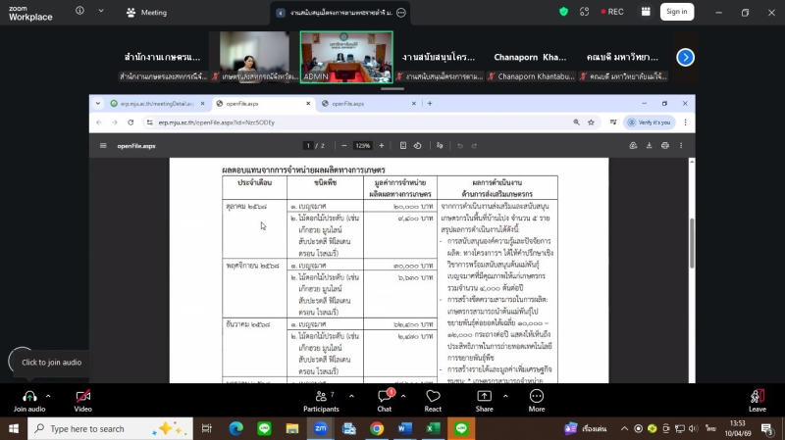The height and width of the screenshot is (440, 785).
Task: Open Excel from the Windows taskbar
Action: pyautogui.click(x=433, y=428)
